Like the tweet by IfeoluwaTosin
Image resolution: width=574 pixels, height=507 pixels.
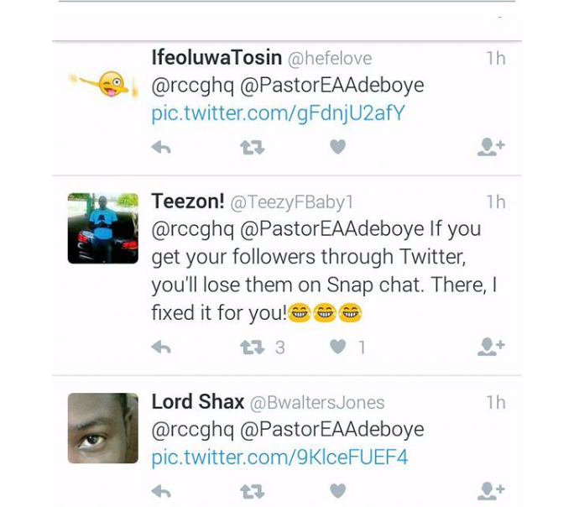point(337,148)
